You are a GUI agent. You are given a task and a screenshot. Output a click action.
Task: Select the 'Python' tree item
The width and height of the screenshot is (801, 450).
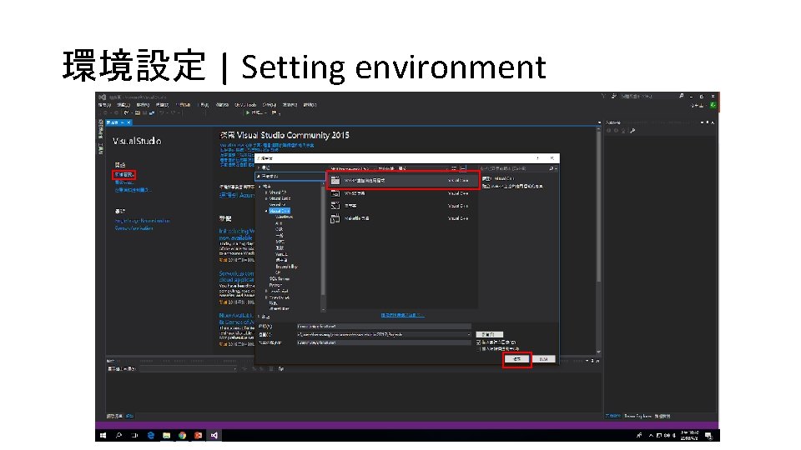tap(275, 285)
